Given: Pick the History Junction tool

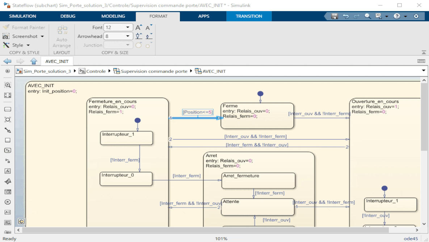Looking at the screenshot, I should point(8,202).
